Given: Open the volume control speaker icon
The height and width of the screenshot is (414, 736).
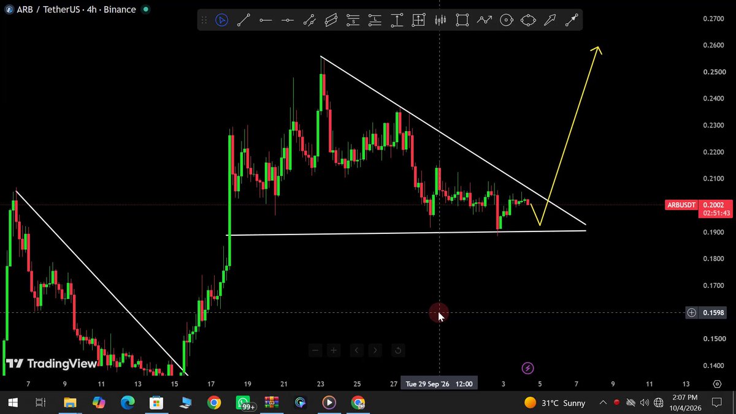Looking at the screenshot, I should pos(644,402).
